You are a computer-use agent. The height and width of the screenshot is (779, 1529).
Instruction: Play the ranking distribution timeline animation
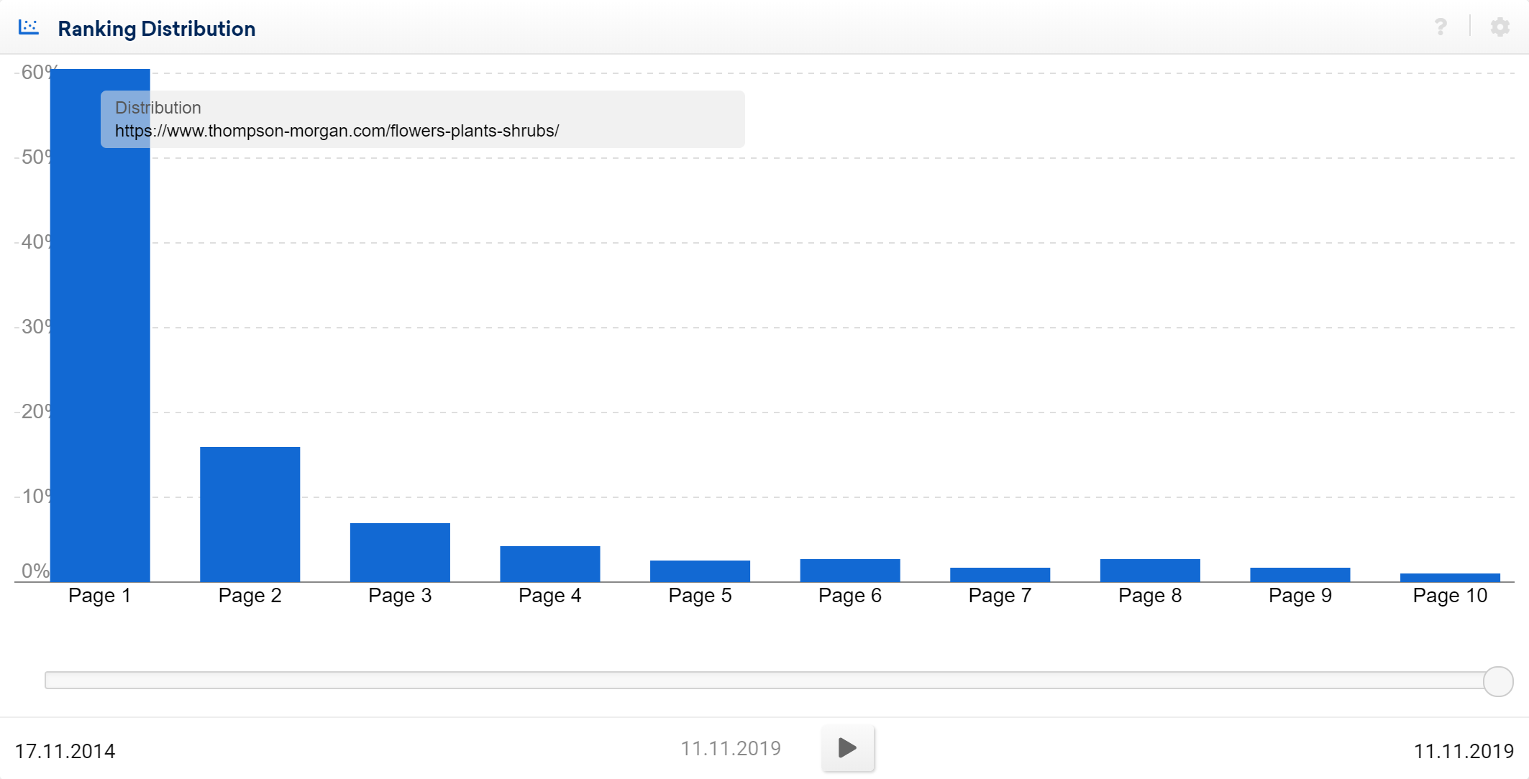(848, 748)
